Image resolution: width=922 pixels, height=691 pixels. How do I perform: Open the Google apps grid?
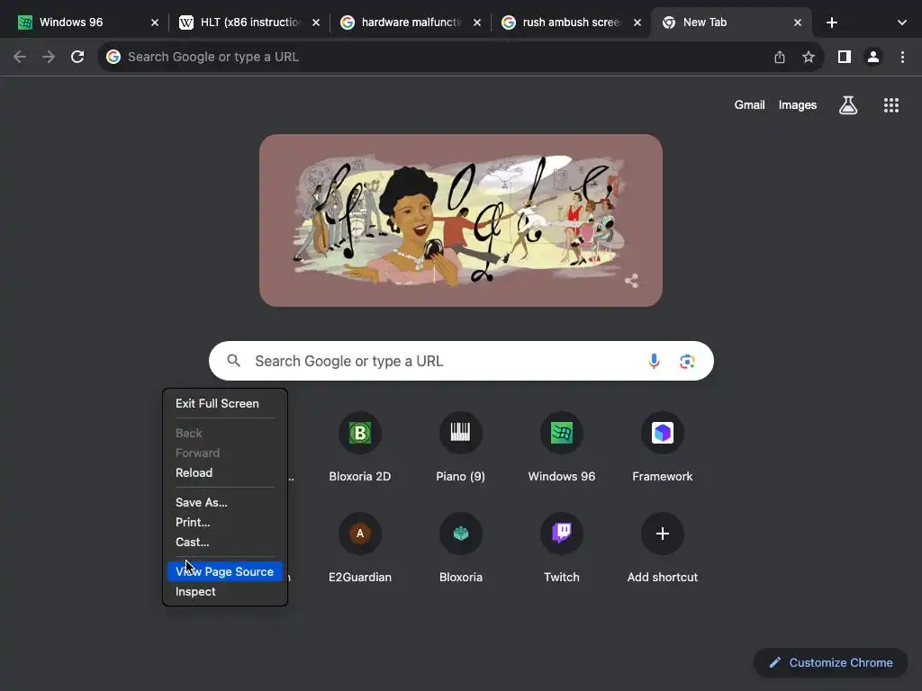coord(890,105)
